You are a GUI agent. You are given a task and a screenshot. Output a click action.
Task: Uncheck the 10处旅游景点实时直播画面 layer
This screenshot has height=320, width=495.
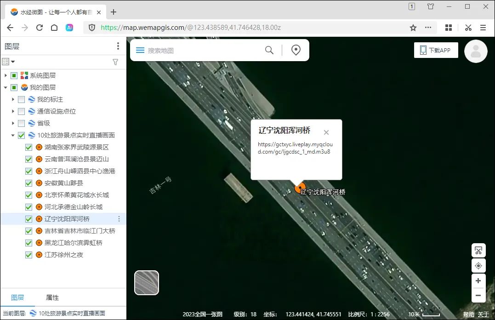click(x=22, y=135)
